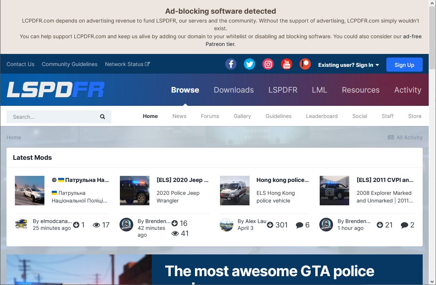Open the Activity main menu
The image size is (436, 285).
point(408,90)
